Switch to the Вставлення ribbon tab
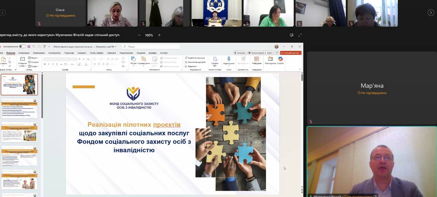 (x=24, y=53)
